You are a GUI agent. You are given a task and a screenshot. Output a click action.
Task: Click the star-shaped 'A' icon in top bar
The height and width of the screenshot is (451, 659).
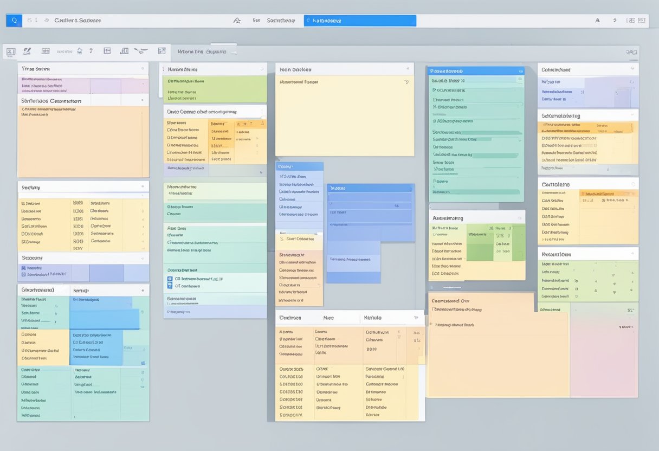pos(236,21)
